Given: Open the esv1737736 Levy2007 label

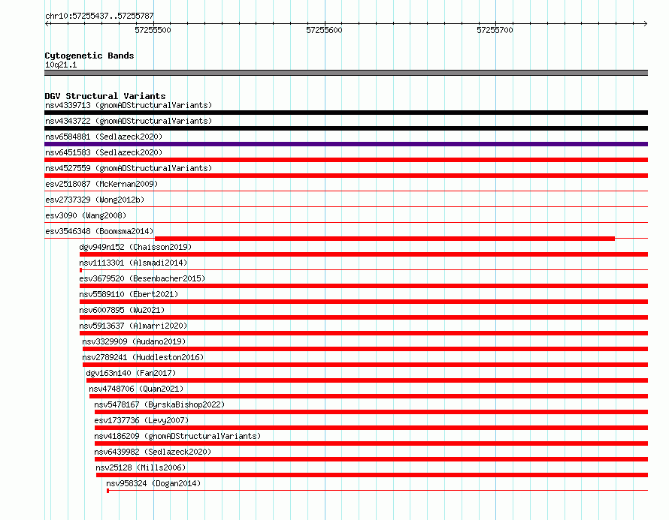Looking at the screenshot, I should (141, 420).
